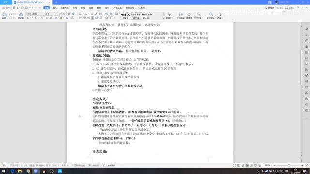Open Chrome from the taskbar
310x174 pixels.
pos(28,171)
